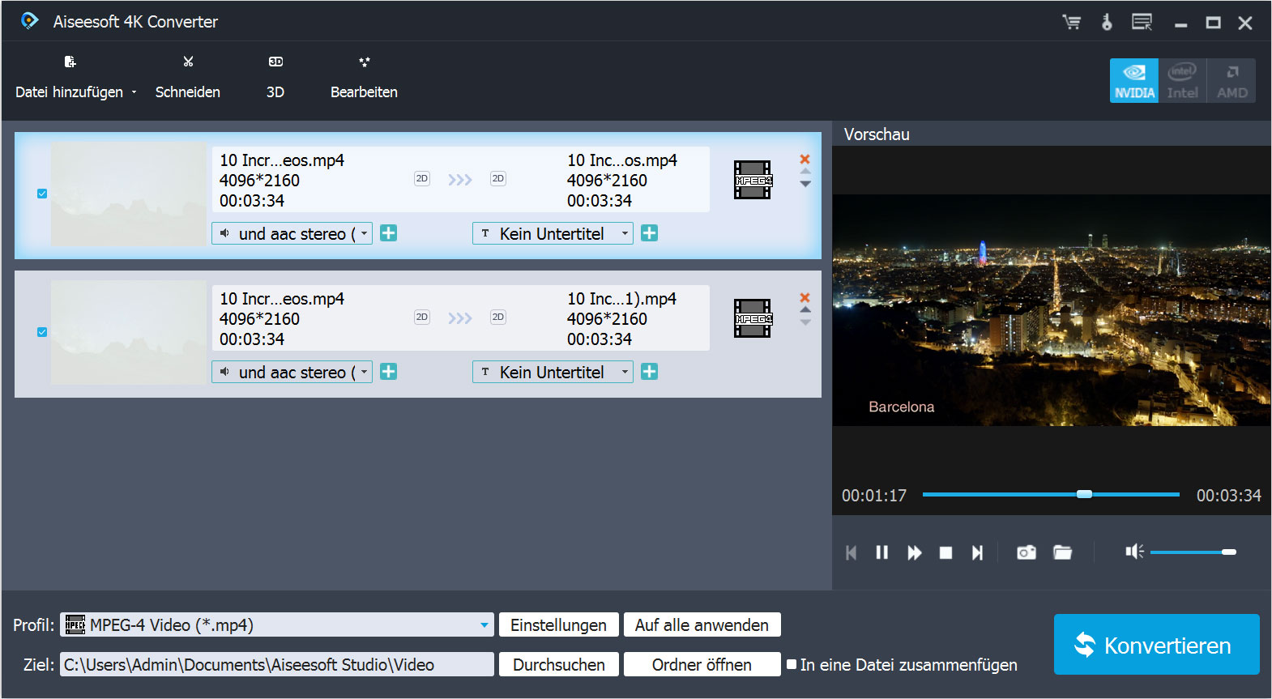Add subtitle to second file
The width and height of the screenshot is (1272, 699).
tap(650, 372)
